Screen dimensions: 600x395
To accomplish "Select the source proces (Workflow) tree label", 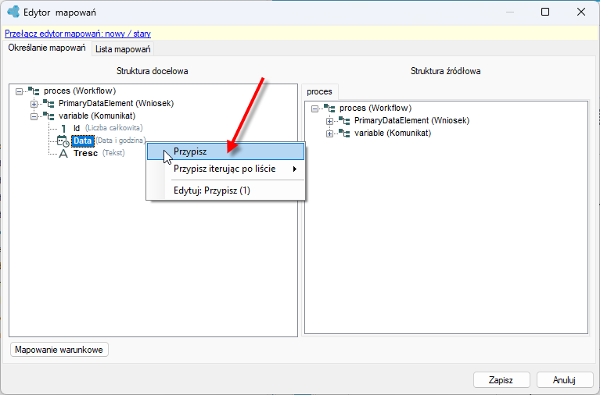I will tap(375, 108).
